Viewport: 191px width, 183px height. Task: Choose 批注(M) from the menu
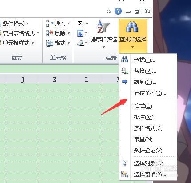click(x=148, y=117)
